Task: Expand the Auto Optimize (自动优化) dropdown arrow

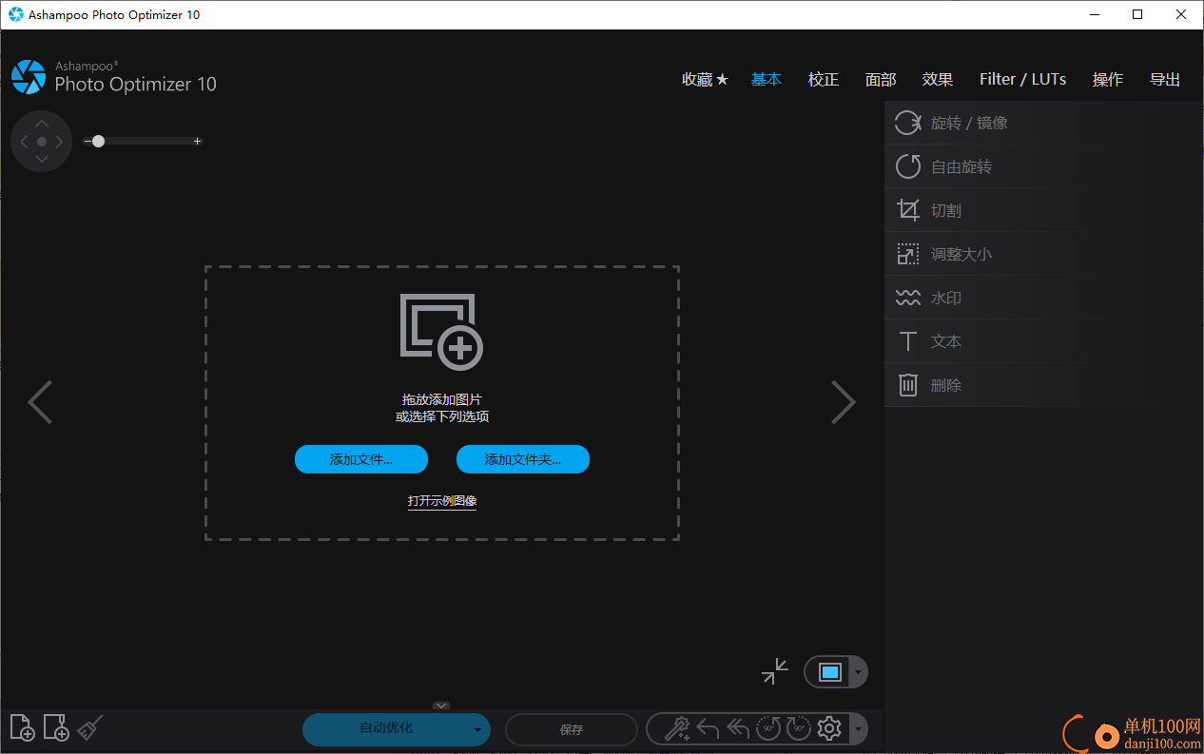Action: 477,730
